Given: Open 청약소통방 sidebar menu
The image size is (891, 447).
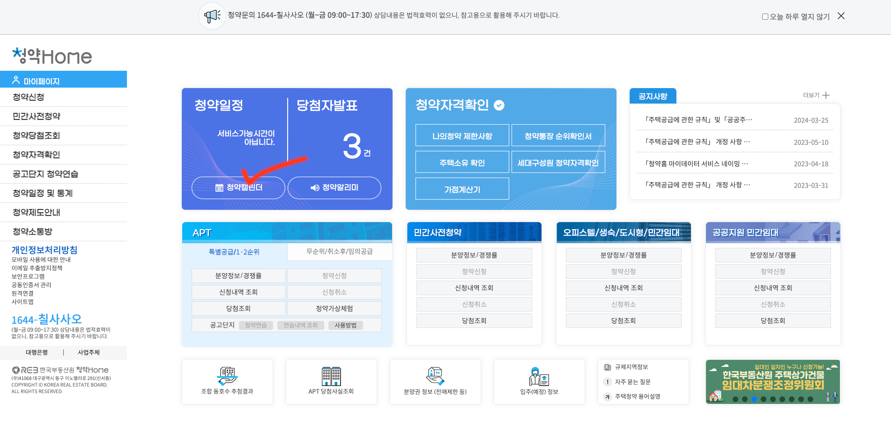Looking at the screenshot, I should (63, 231).
